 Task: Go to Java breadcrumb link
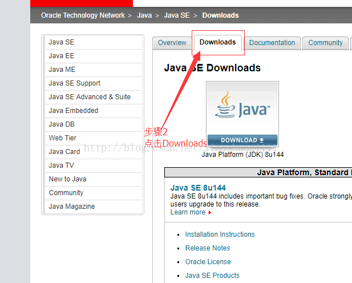(144, 15)
